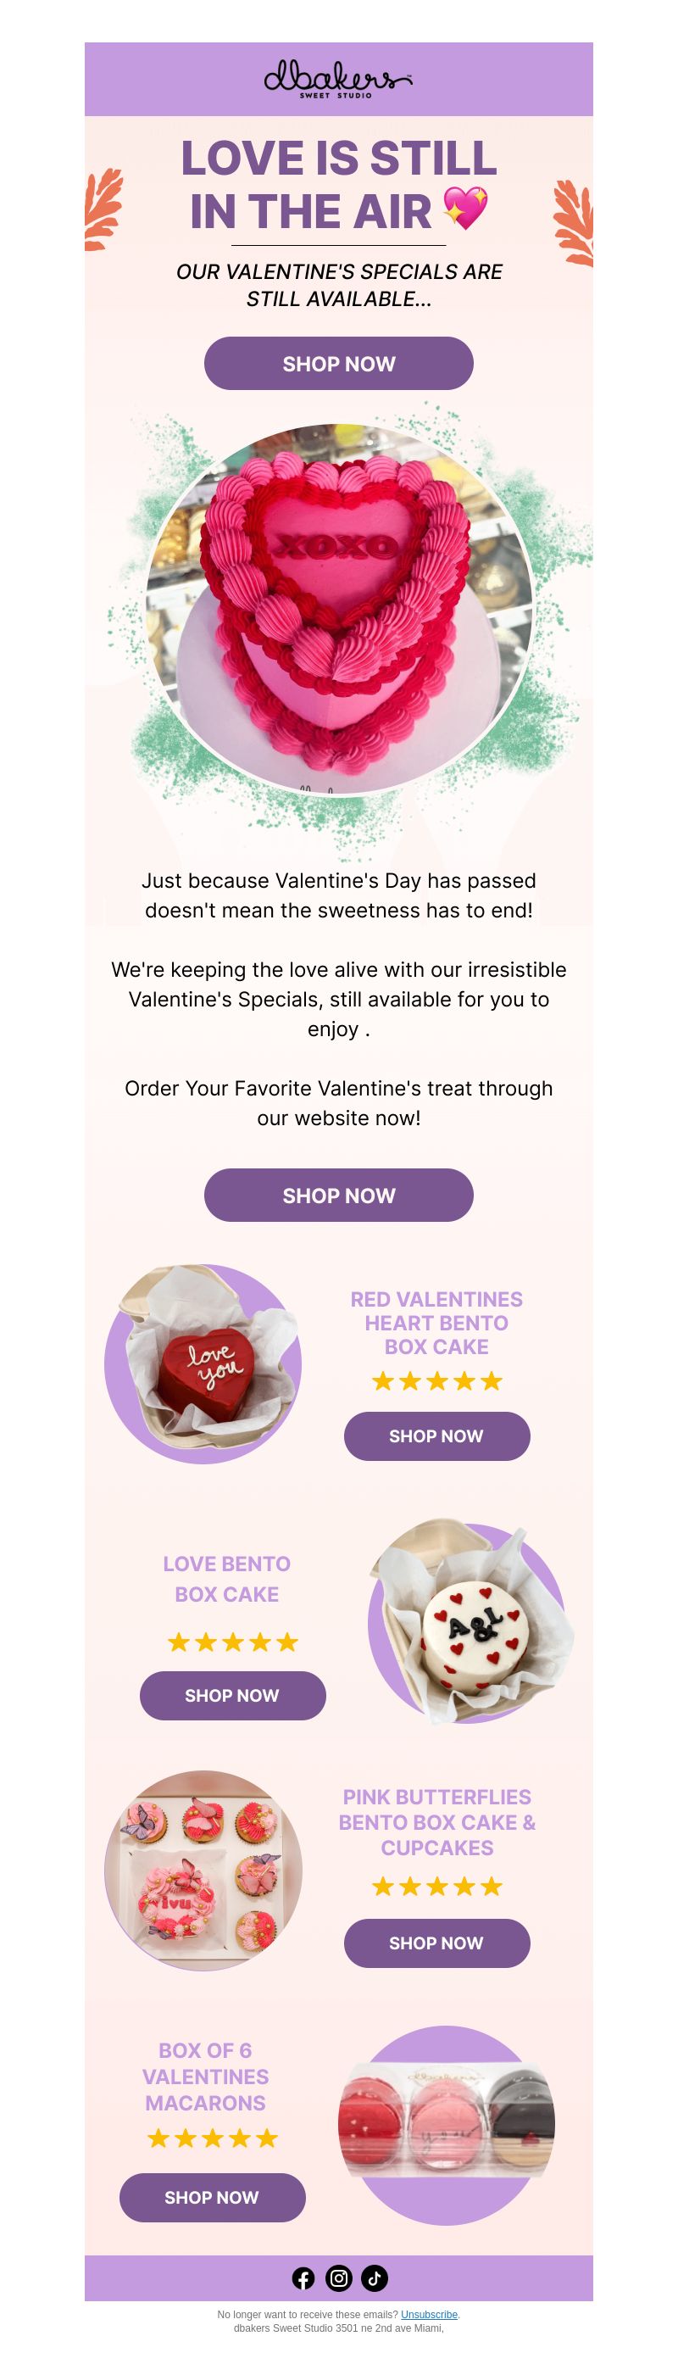Image resolution: width=678 pixels, height=2375 pixels.
Task: Open the XOXO heart cake image
Action: point(339,609)
